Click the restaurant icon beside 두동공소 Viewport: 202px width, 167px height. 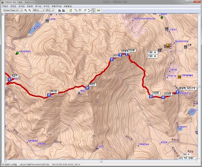pos(167,29)
